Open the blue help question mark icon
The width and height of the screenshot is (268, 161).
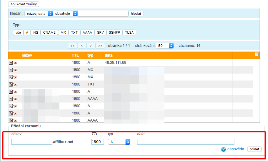click(223, 149)
